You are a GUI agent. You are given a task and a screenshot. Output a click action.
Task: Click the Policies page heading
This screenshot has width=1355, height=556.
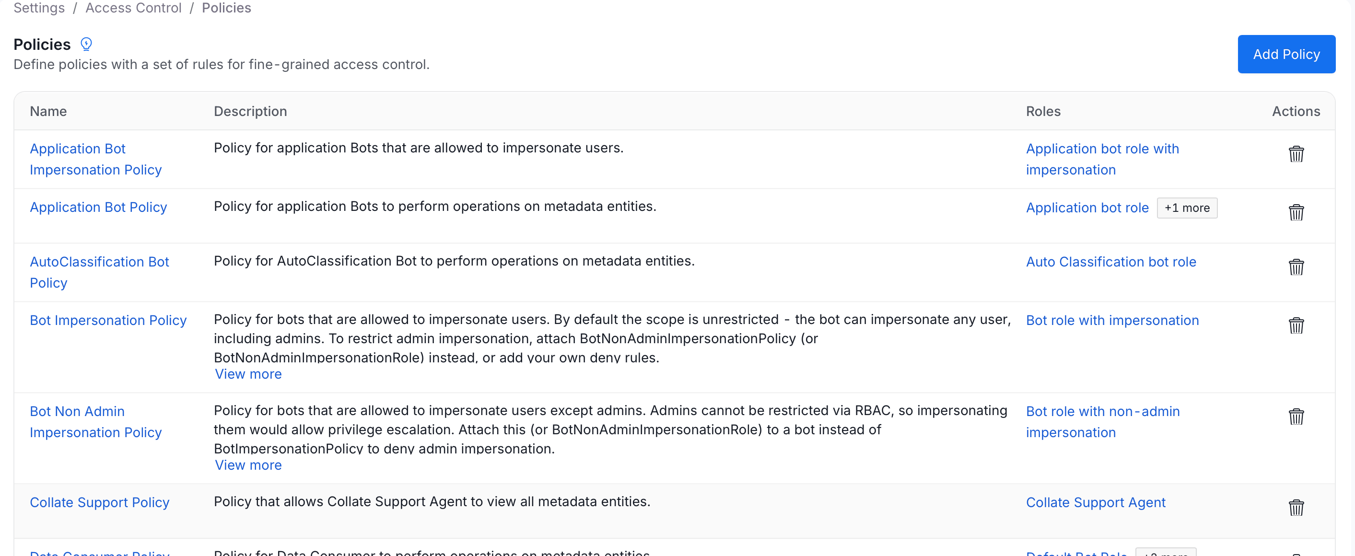click(42, 45)
